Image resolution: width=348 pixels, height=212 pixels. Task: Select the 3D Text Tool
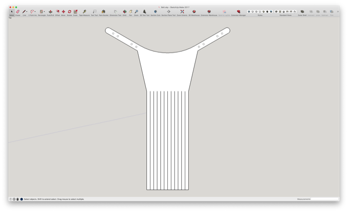point(144,12)
